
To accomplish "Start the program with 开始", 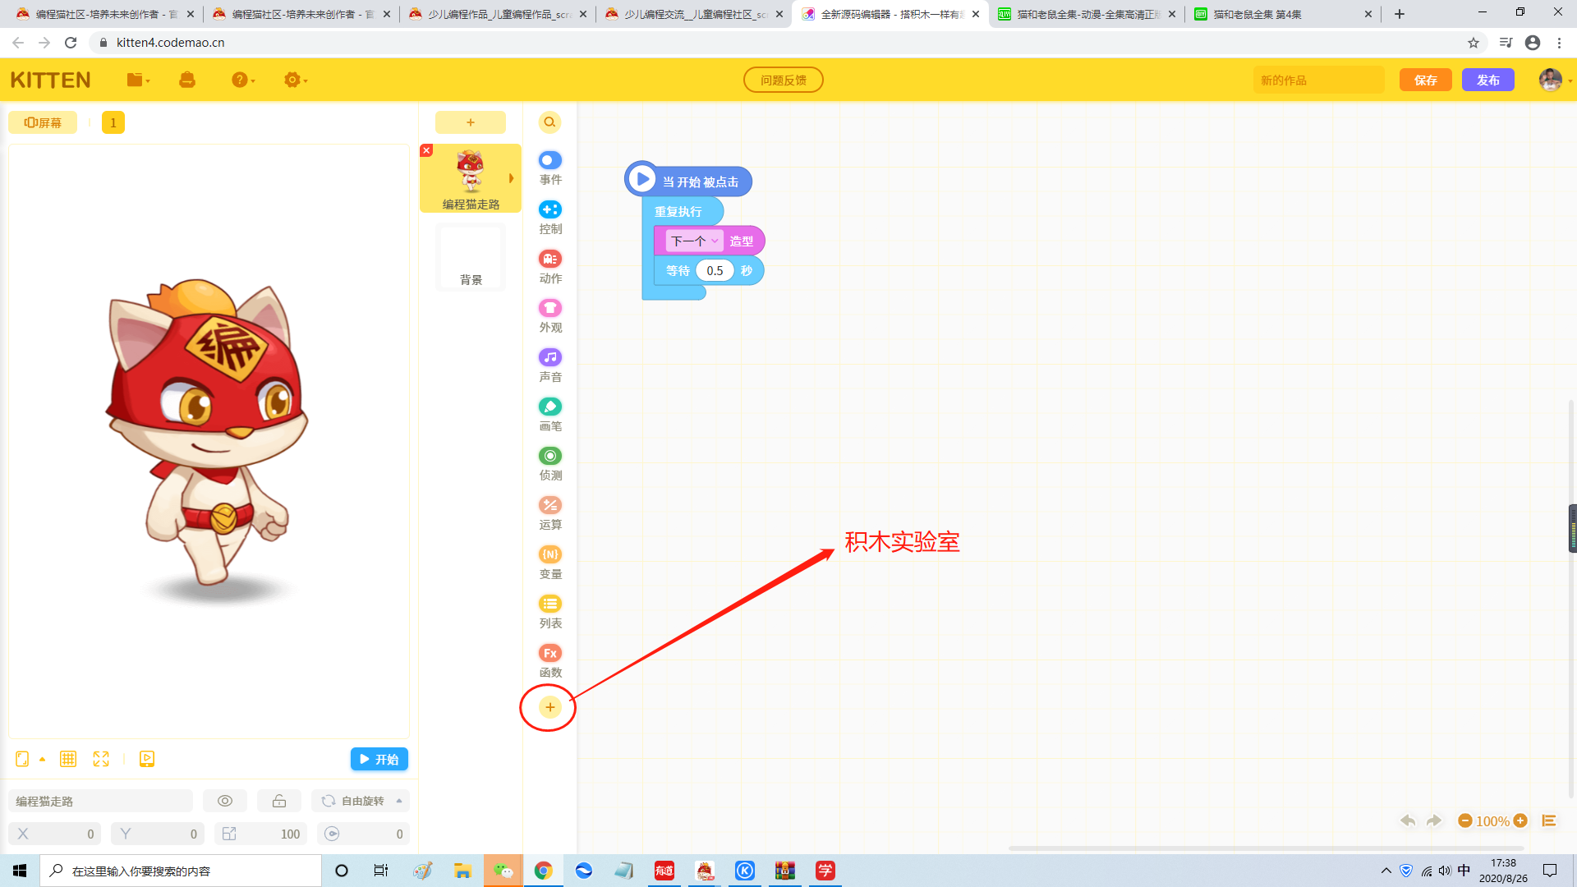I will [x=379, y=759].
